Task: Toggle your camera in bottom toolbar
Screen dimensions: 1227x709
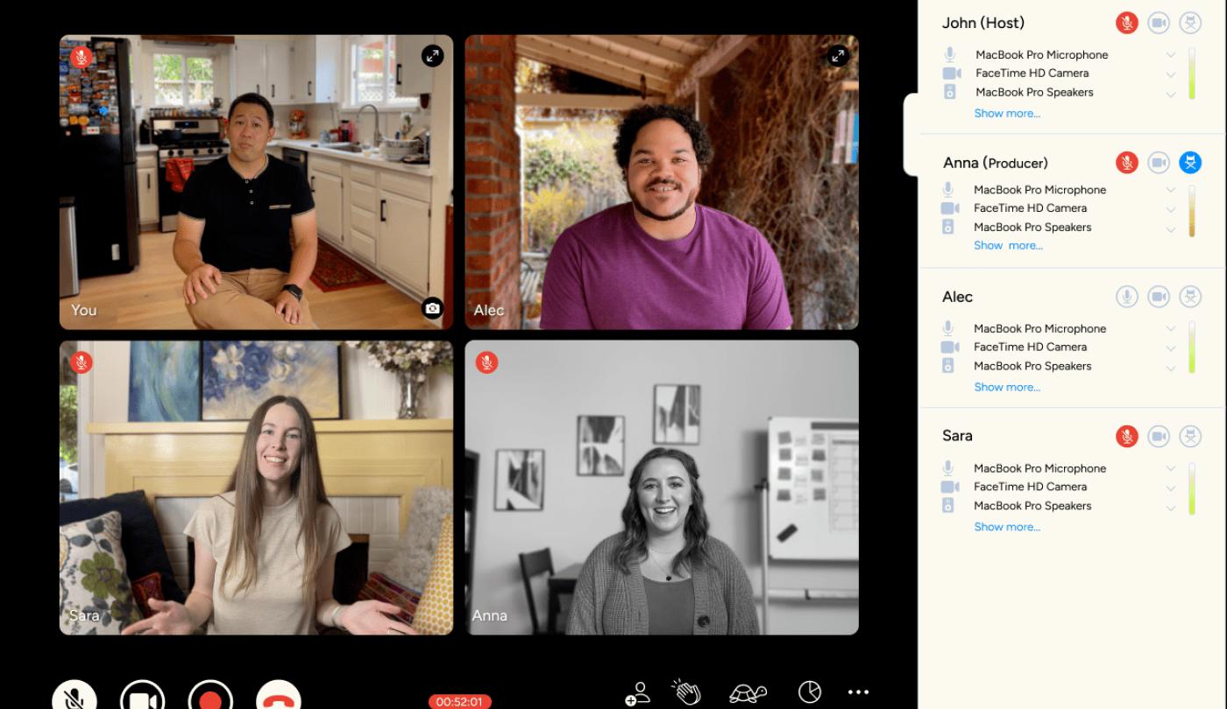Action: point(142,698)
